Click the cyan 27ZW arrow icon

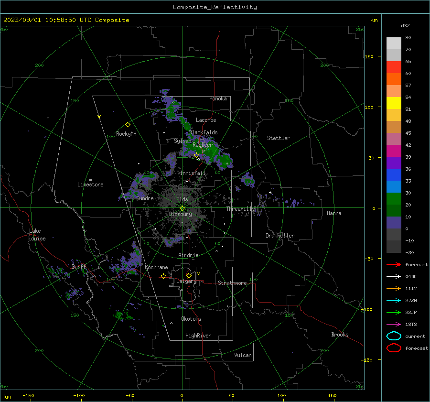click(394, 301)
